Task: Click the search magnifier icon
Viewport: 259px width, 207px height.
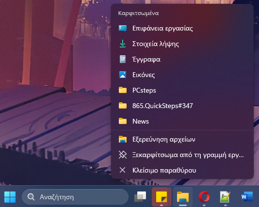Action: [x=31, y=197]
